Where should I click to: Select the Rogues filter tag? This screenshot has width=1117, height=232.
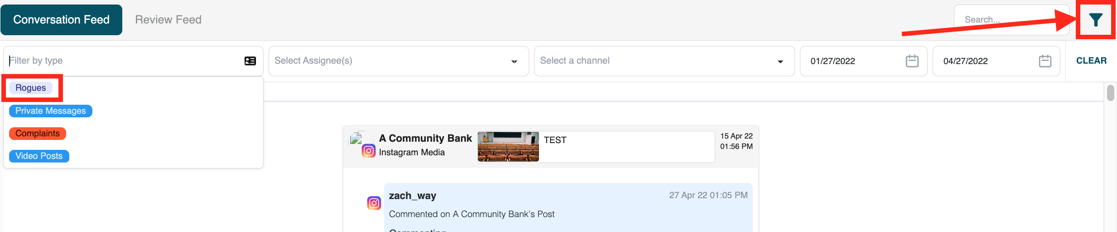click(30, 88)
